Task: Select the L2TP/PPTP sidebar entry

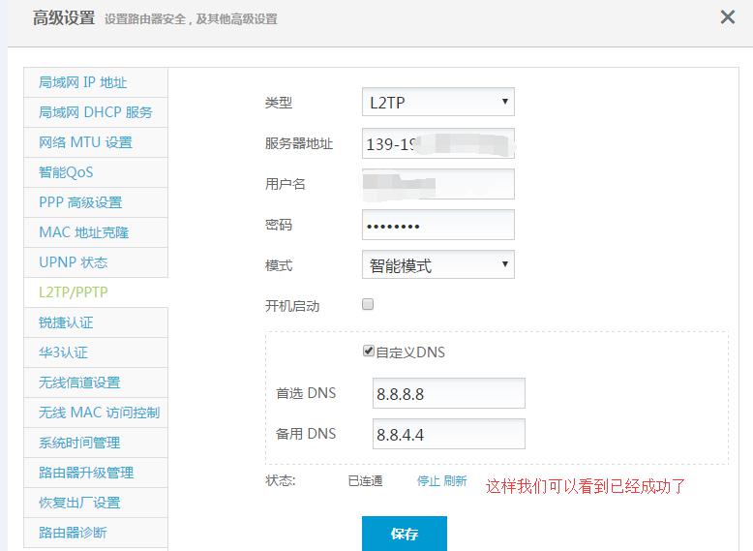Action: [x=96, y=292]
